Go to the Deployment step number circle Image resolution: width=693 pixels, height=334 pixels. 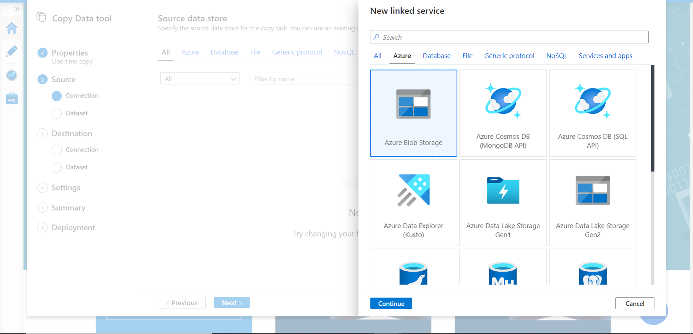point(43,228)
